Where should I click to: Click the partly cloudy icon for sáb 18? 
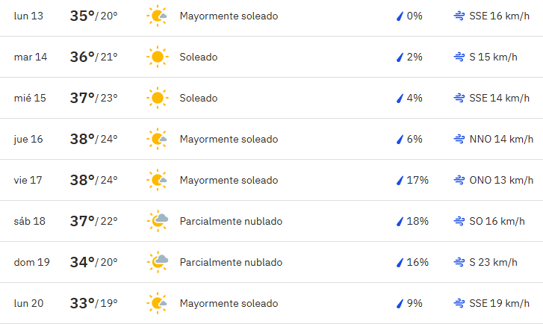point(158,221)
